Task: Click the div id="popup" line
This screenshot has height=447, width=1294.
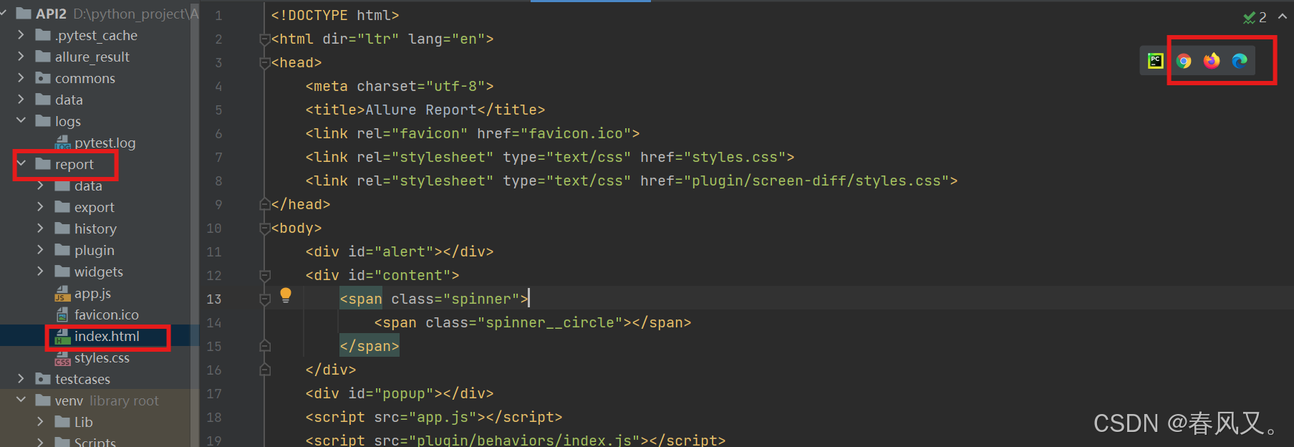Action: [x=400, y=393]
